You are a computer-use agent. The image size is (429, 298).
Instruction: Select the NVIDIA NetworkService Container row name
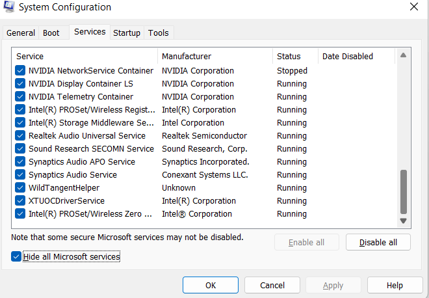click(x=91, y=71)
